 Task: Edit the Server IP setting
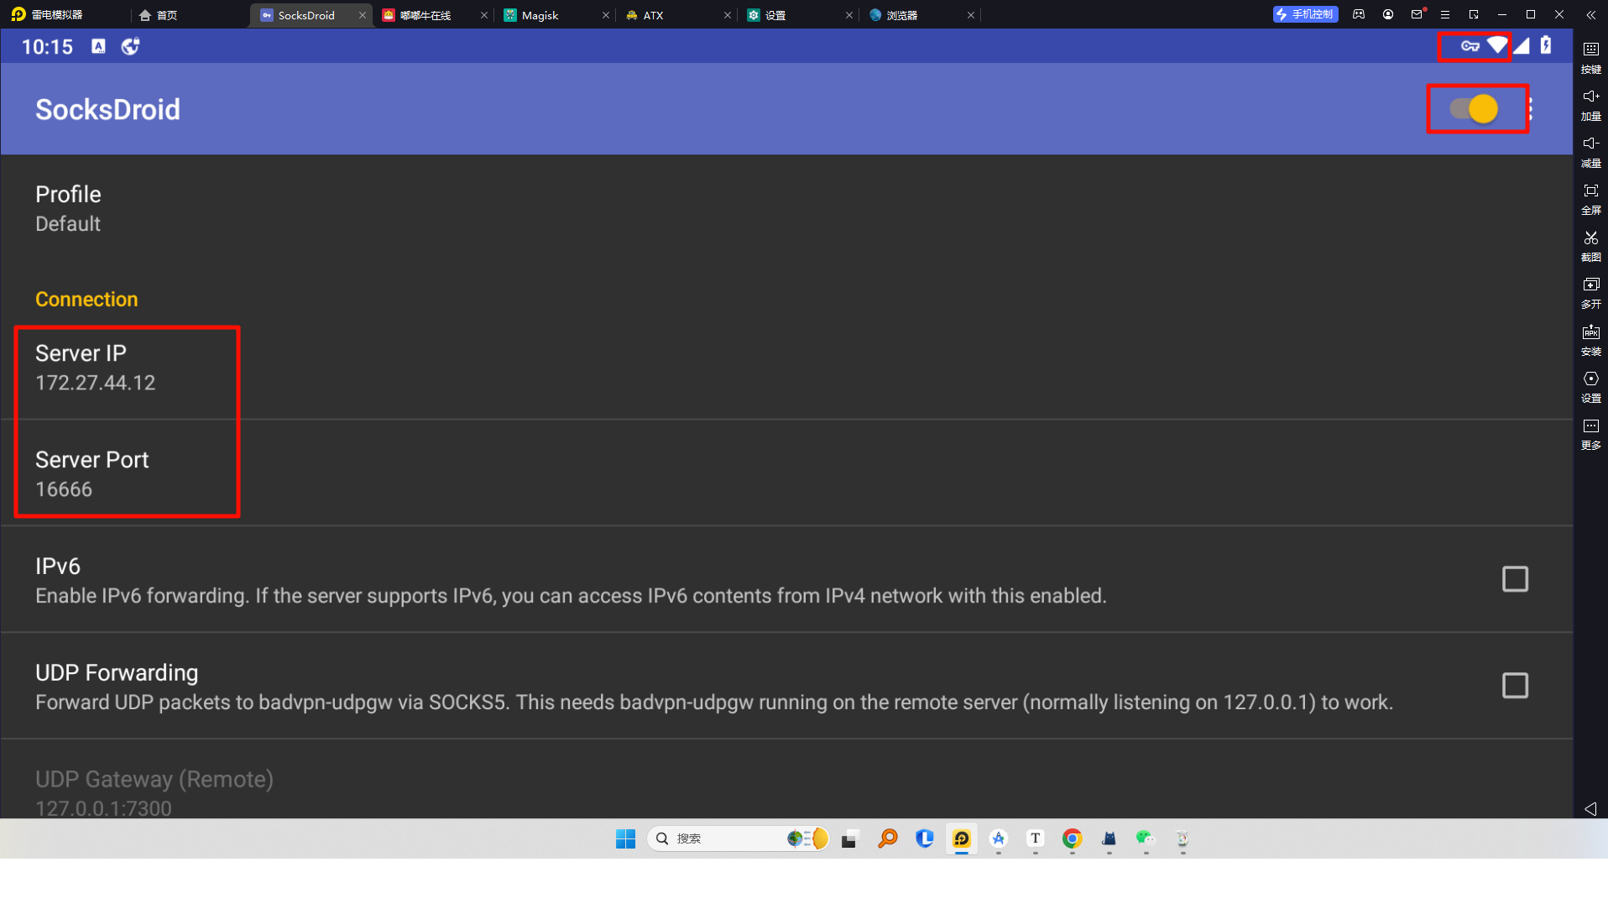[95, 368]
